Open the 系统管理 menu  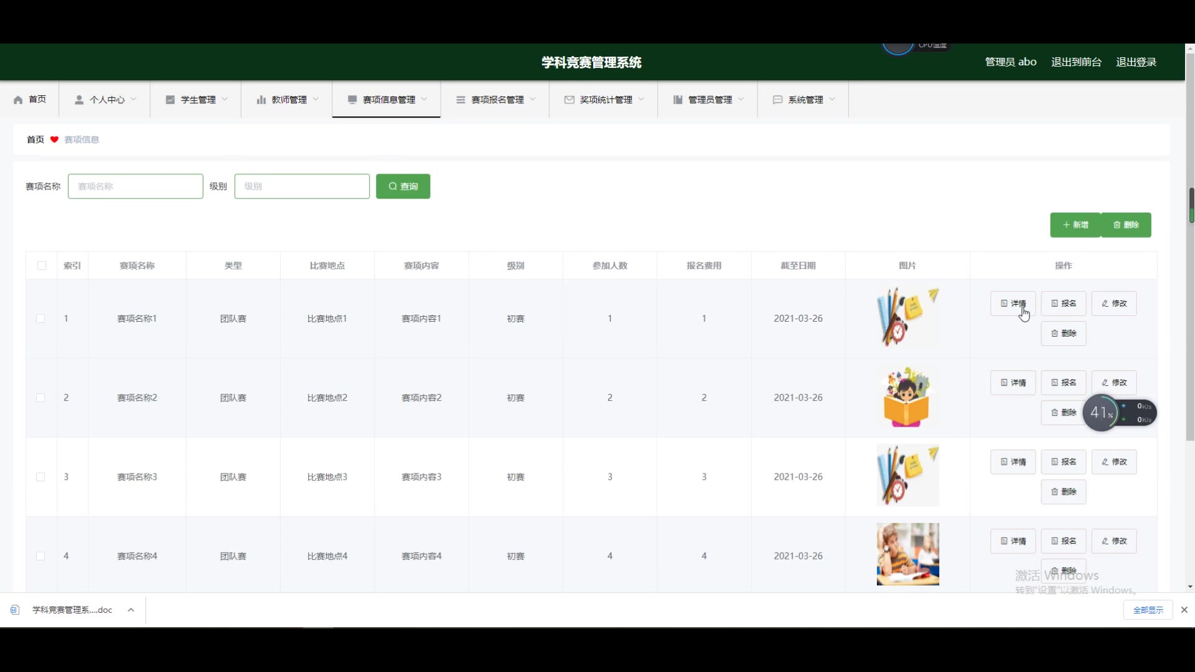pos(805,100)
